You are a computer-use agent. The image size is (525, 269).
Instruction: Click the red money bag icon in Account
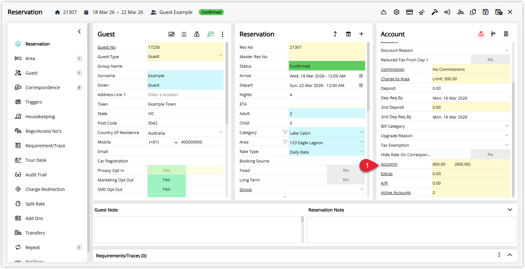click(481, 34)
